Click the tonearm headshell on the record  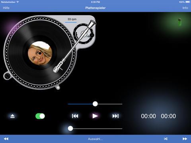[58, 68]
